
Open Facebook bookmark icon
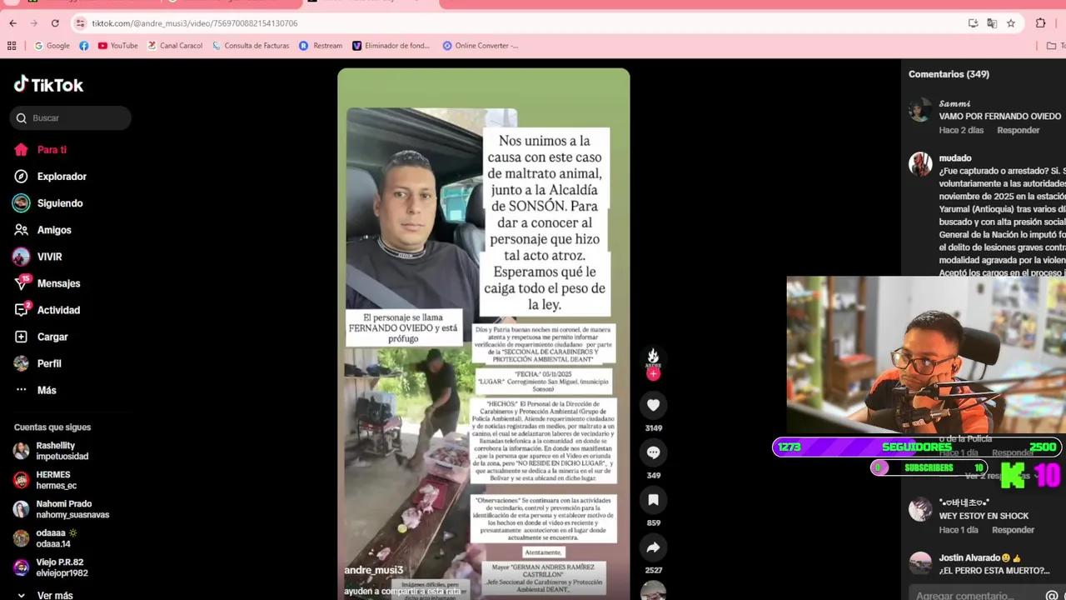[x=84, y=46]
